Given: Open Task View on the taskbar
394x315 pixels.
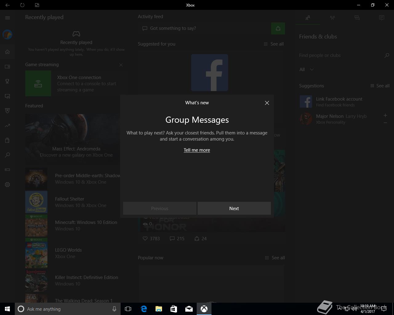Looking at the screenshot, I should coord(128,309).
